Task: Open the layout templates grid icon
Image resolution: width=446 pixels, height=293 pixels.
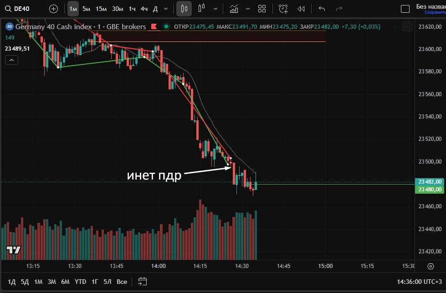Action: 262,9
